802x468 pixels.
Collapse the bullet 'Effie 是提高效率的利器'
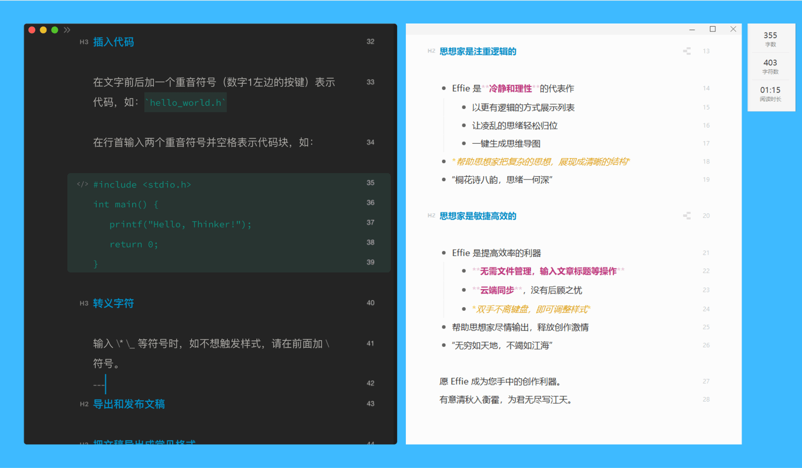[x=444, y=253]
